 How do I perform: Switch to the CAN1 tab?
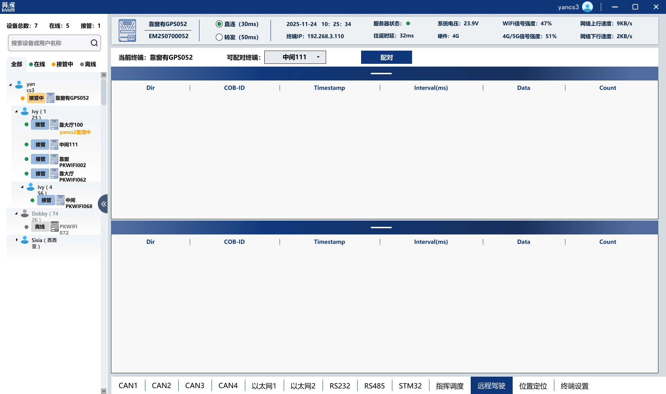click(128, 386)
